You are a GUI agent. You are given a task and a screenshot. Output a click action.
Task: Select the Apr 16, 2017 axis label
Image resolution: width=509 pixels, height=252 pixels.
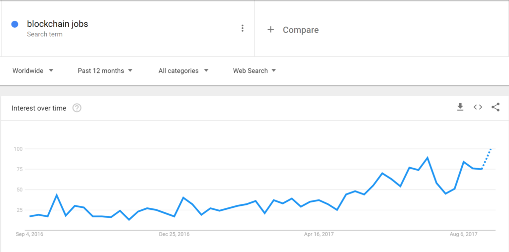click(x=319, y=234)
